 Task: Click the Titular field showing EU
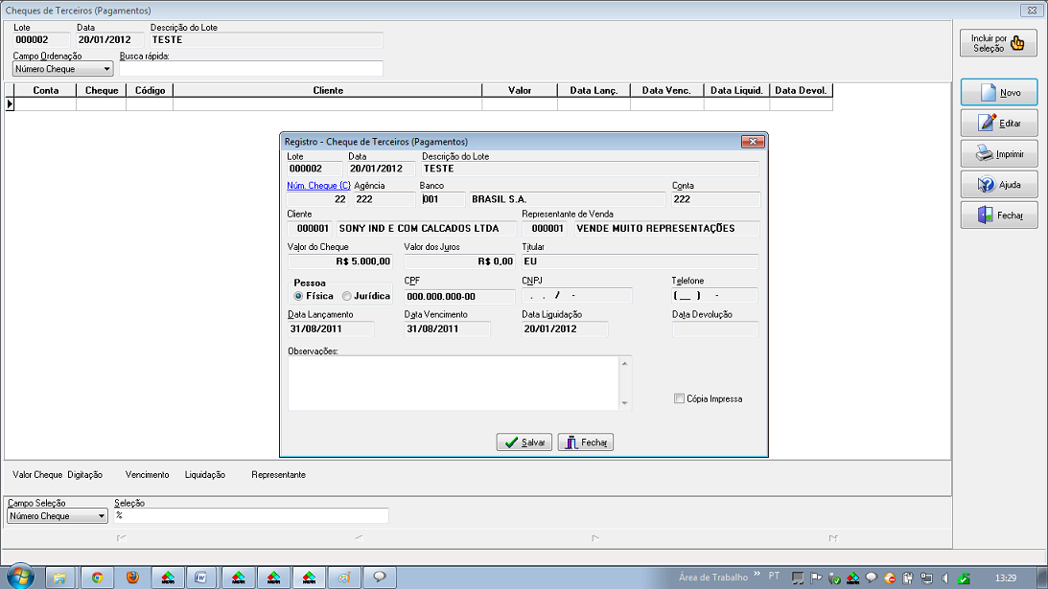click(640, 261)
